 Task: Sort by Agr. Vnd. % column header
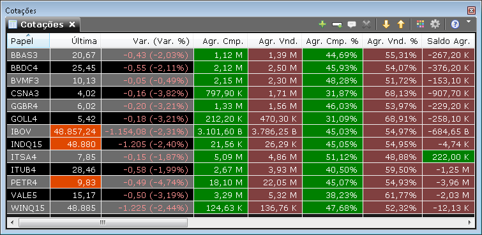[x=393, y=41]
